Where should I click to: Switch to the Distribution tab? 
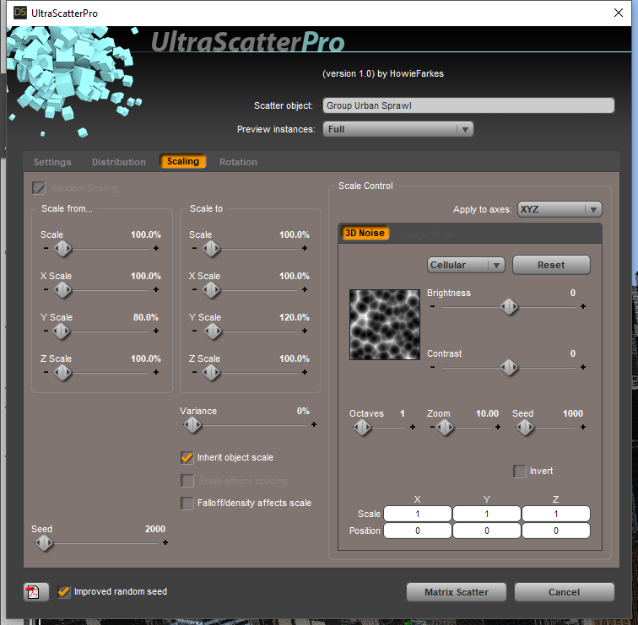119,162
